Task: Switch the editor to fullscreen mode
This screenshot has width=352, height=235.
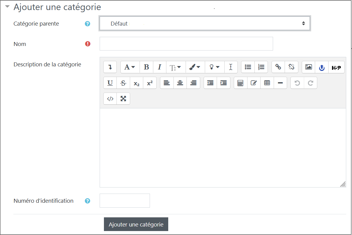Action: [x=123, y=98]
